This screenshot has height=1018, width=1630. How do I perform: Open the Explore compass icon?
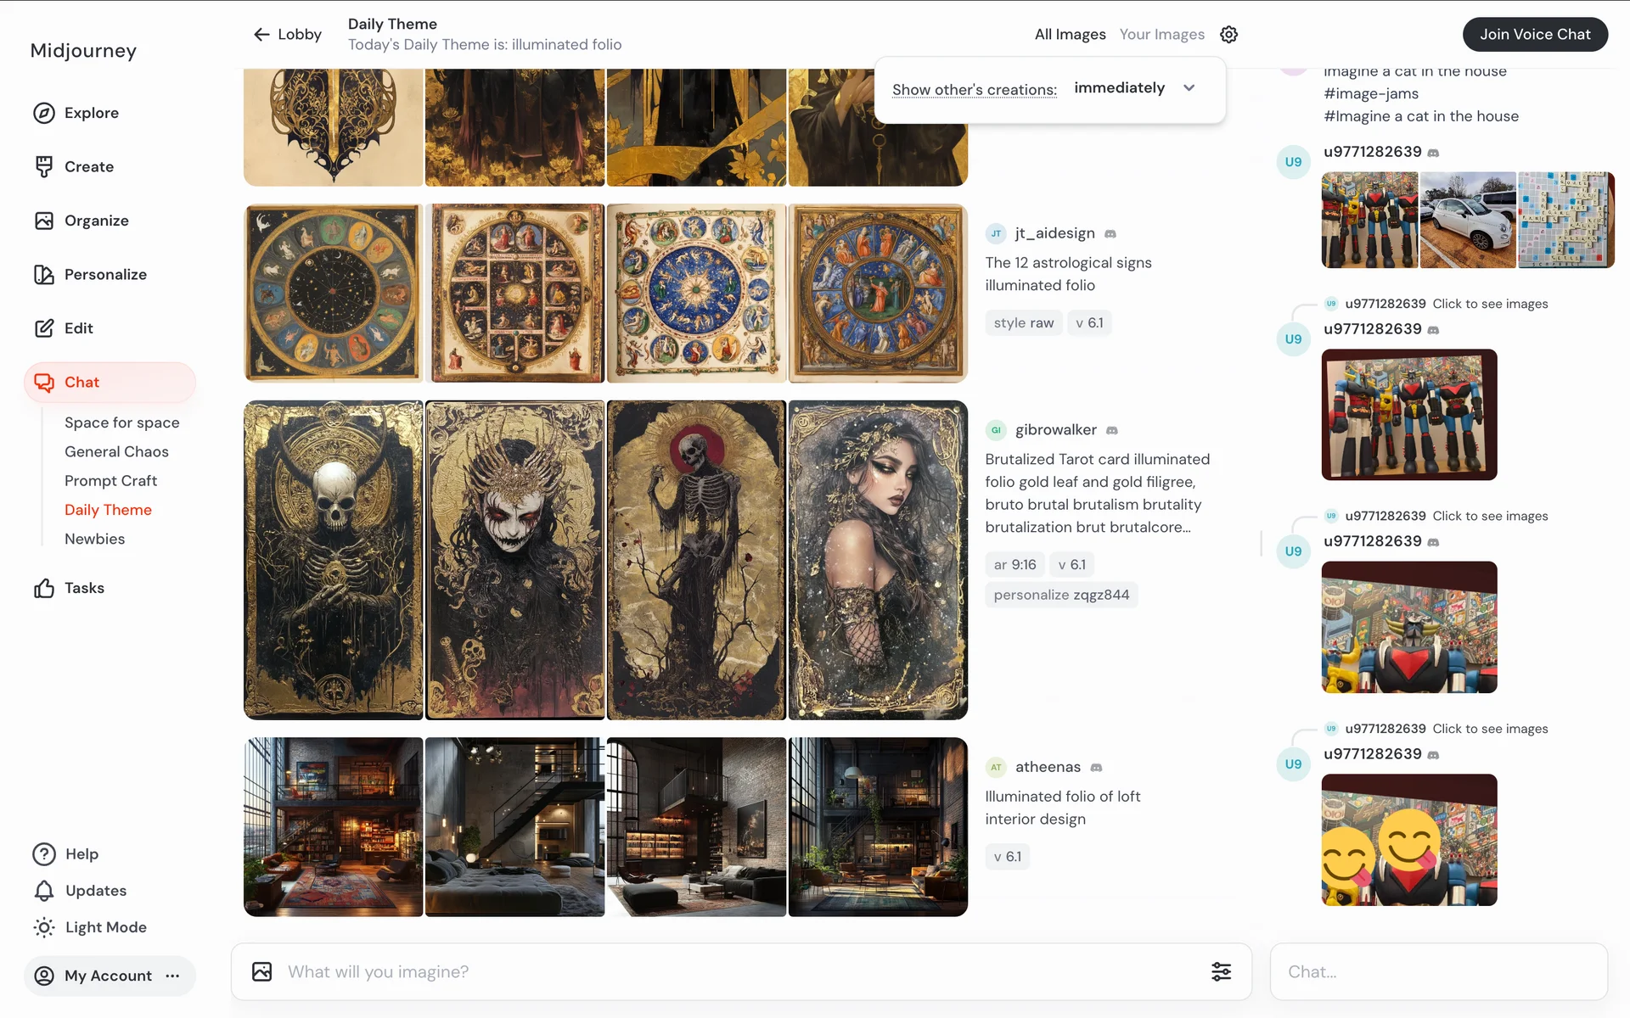point(44,113)
